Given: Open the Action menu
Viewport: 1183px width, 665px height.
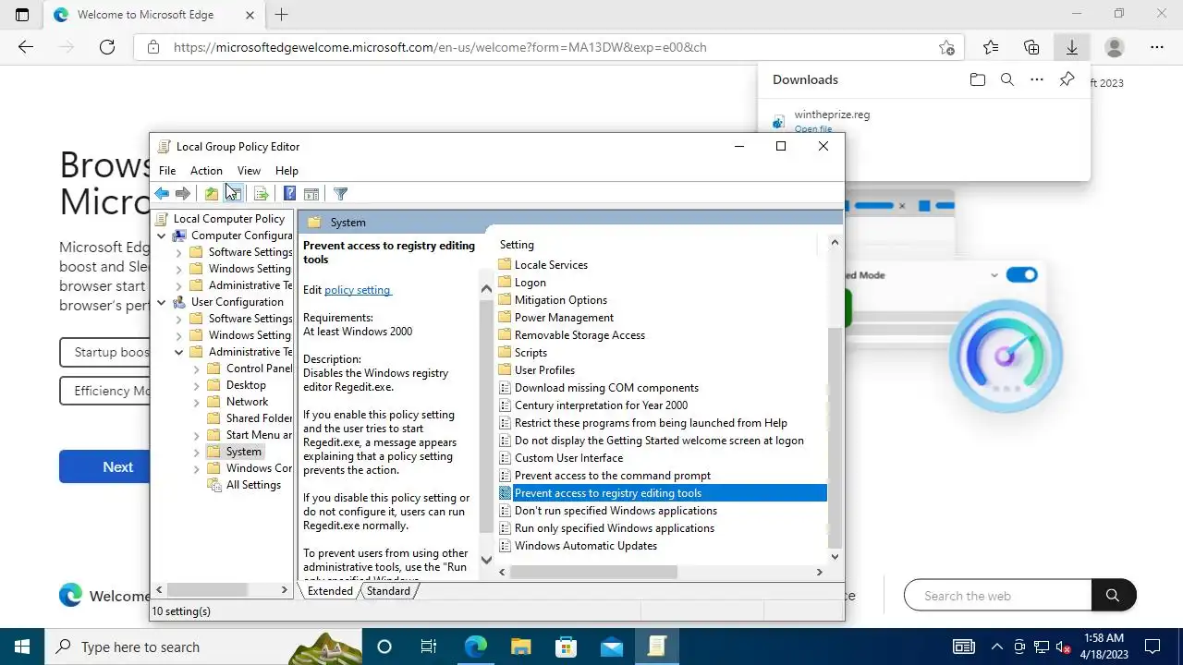Looking at the screenshot, I should [206, 171].
